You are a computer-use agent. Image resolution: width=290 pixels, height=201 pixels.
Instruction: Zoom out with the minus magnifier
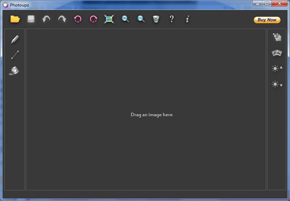point(141,19)
